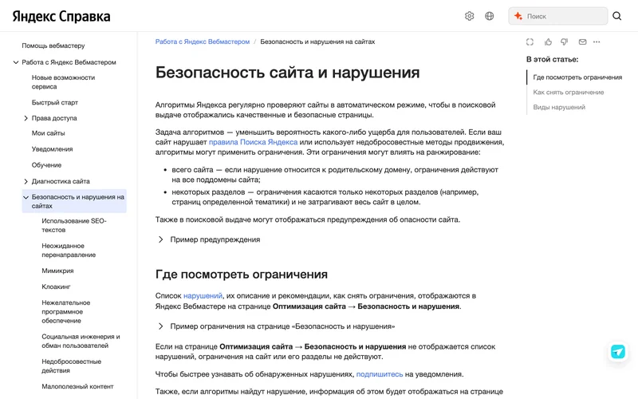Open the three-dots more options menu
This screenshot has height=399, width=638.
coord(597,42)
